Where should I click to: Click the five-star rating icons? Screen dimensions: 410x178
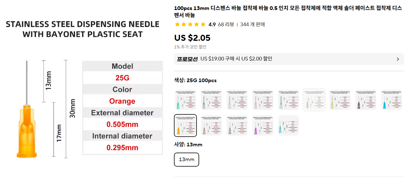[190, 25]
